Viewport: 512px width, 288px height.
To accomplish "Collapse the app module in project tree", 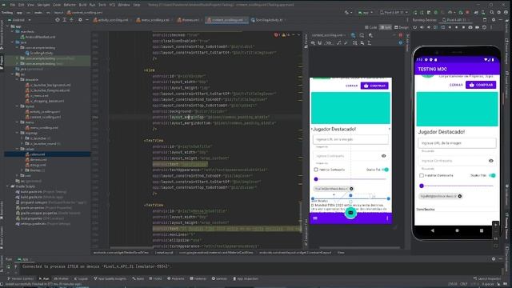I will (x=8, y=26).
